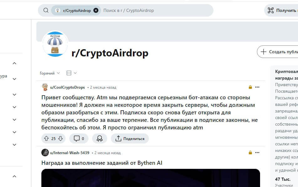Share the CoolCryptoDrops post via Поделиться
This screenshot has width=298, height=187.
coord(130,138)
